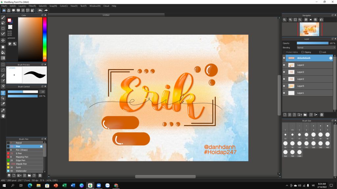Enable the layer Lock checkbox

pos(320,52)
